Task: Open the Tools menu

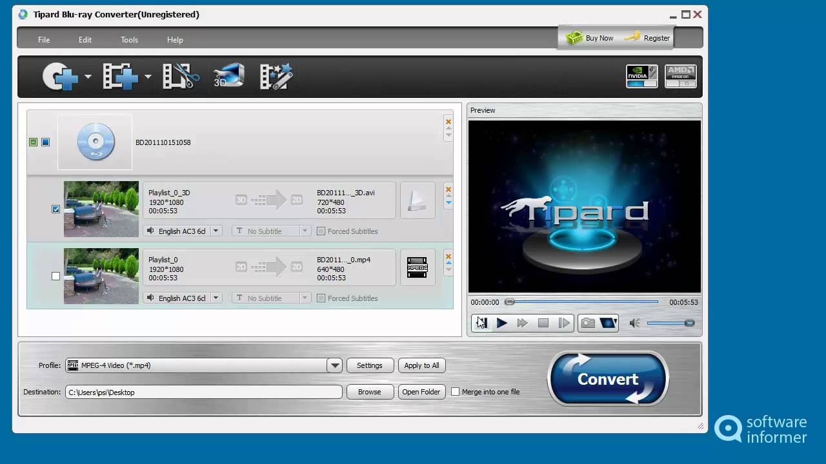Action: [129, 40]
